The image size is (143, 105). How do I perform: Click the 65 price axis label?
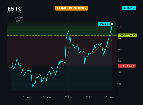[120, 38]
